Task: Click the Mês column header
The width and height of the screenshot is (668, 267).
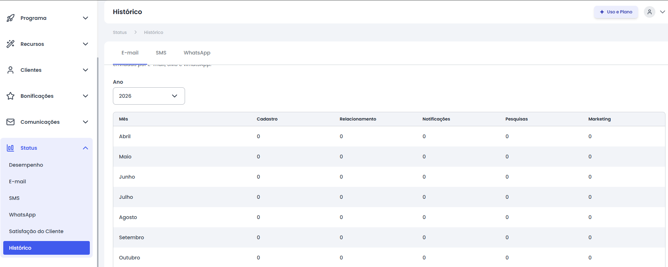Action: pyautogui.click(x=123, y=119)
